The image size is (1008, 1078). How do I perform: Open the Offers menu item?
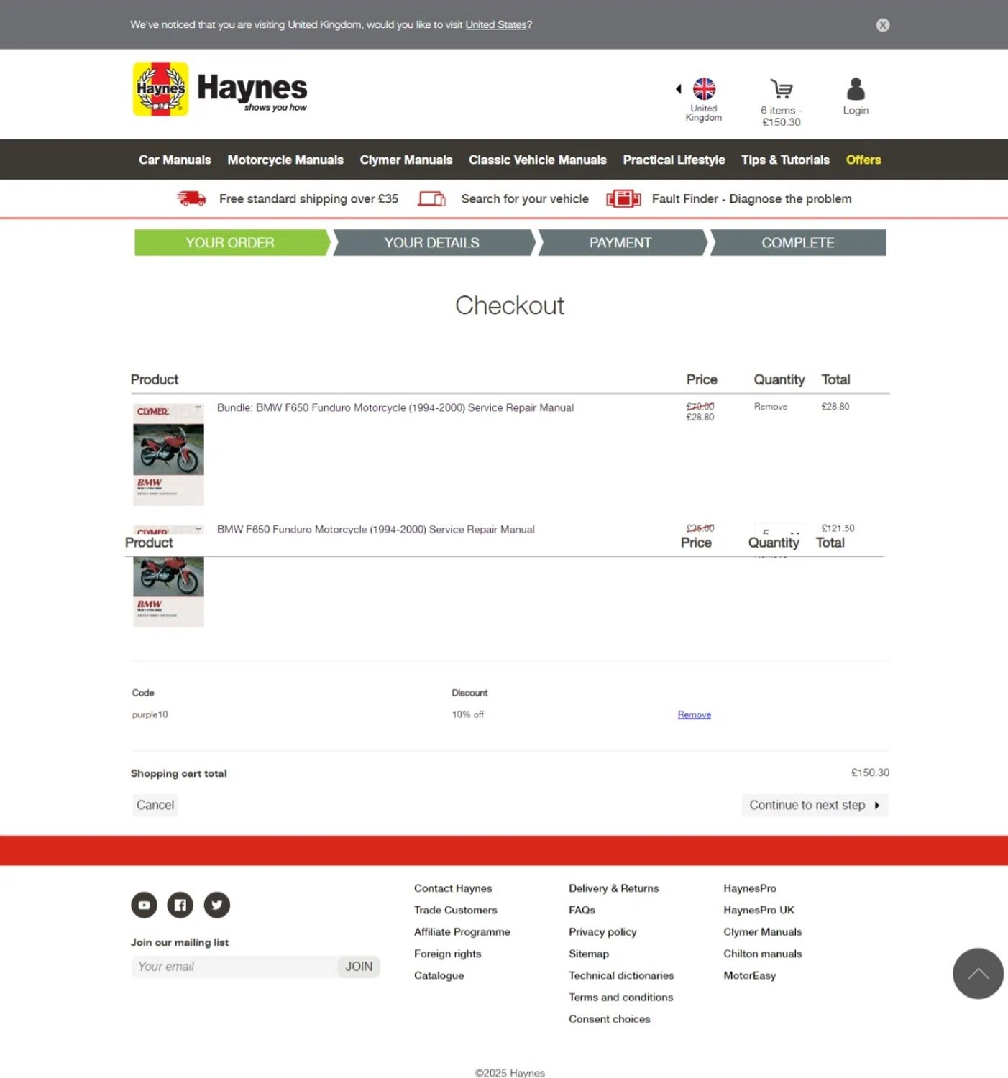(x=863, y=160)
